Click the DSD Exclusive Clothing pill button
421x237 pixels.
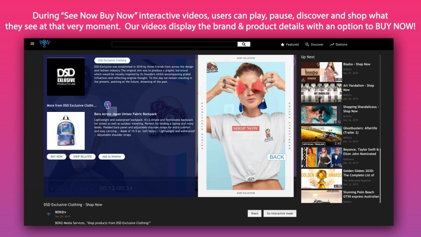click(x=112, y=60)
